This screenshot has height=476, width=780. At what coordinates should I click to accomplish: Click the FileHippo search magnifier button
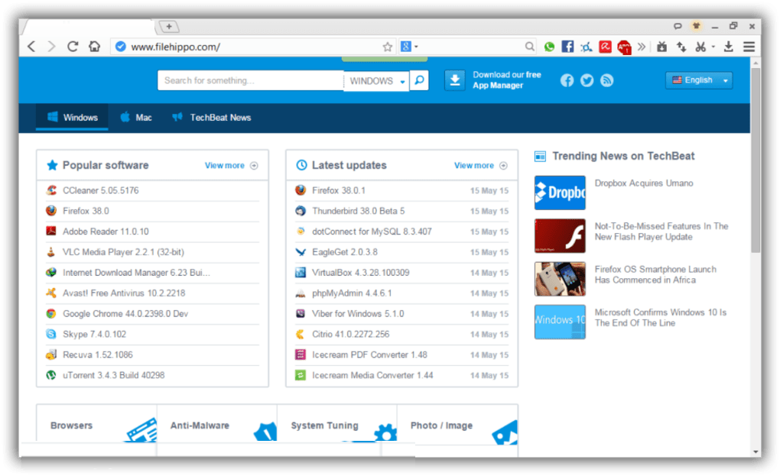coord(419,80)
